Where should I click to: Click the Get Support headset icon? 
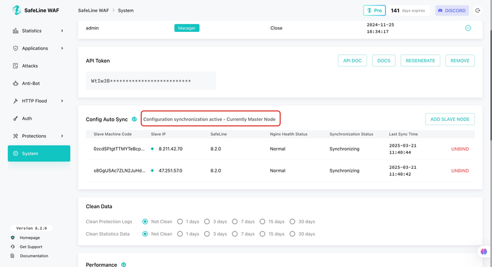12,247
